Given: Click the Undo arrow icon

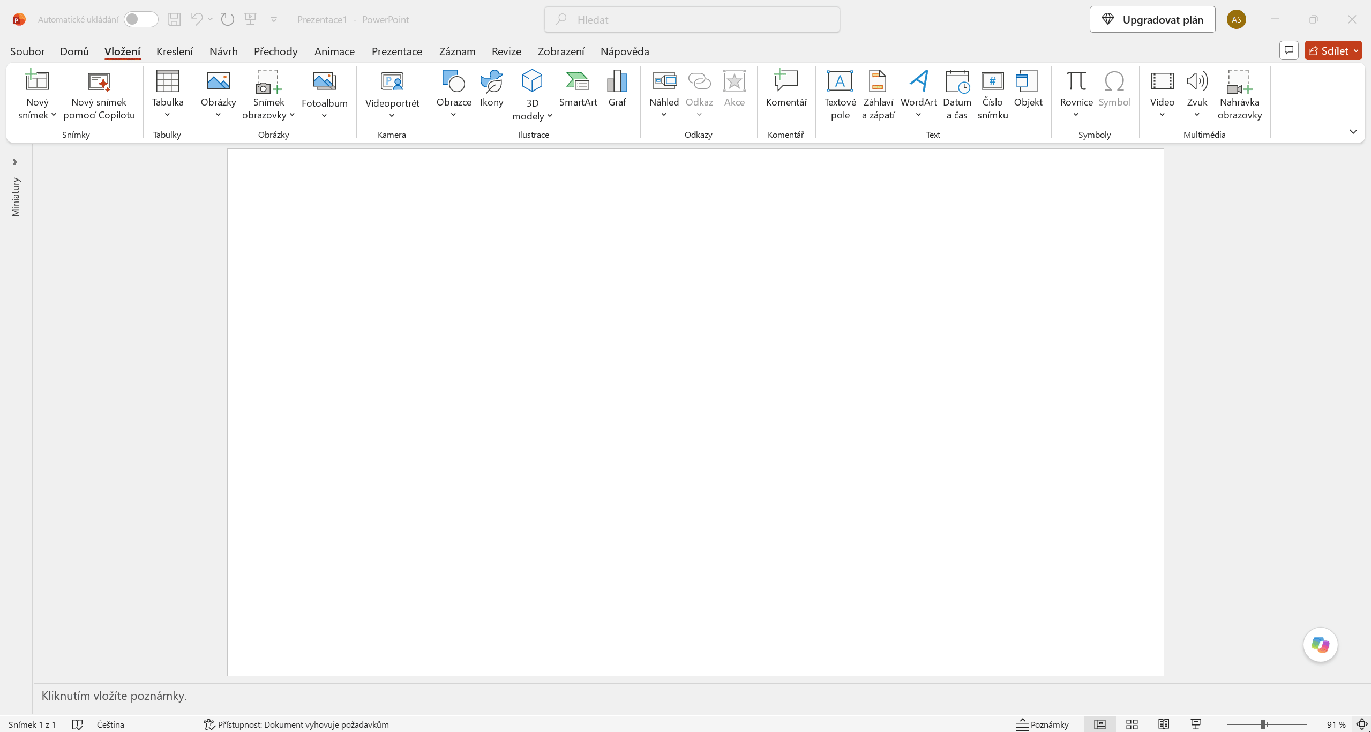Looking at the screenshot, I should tap(197, 19).
